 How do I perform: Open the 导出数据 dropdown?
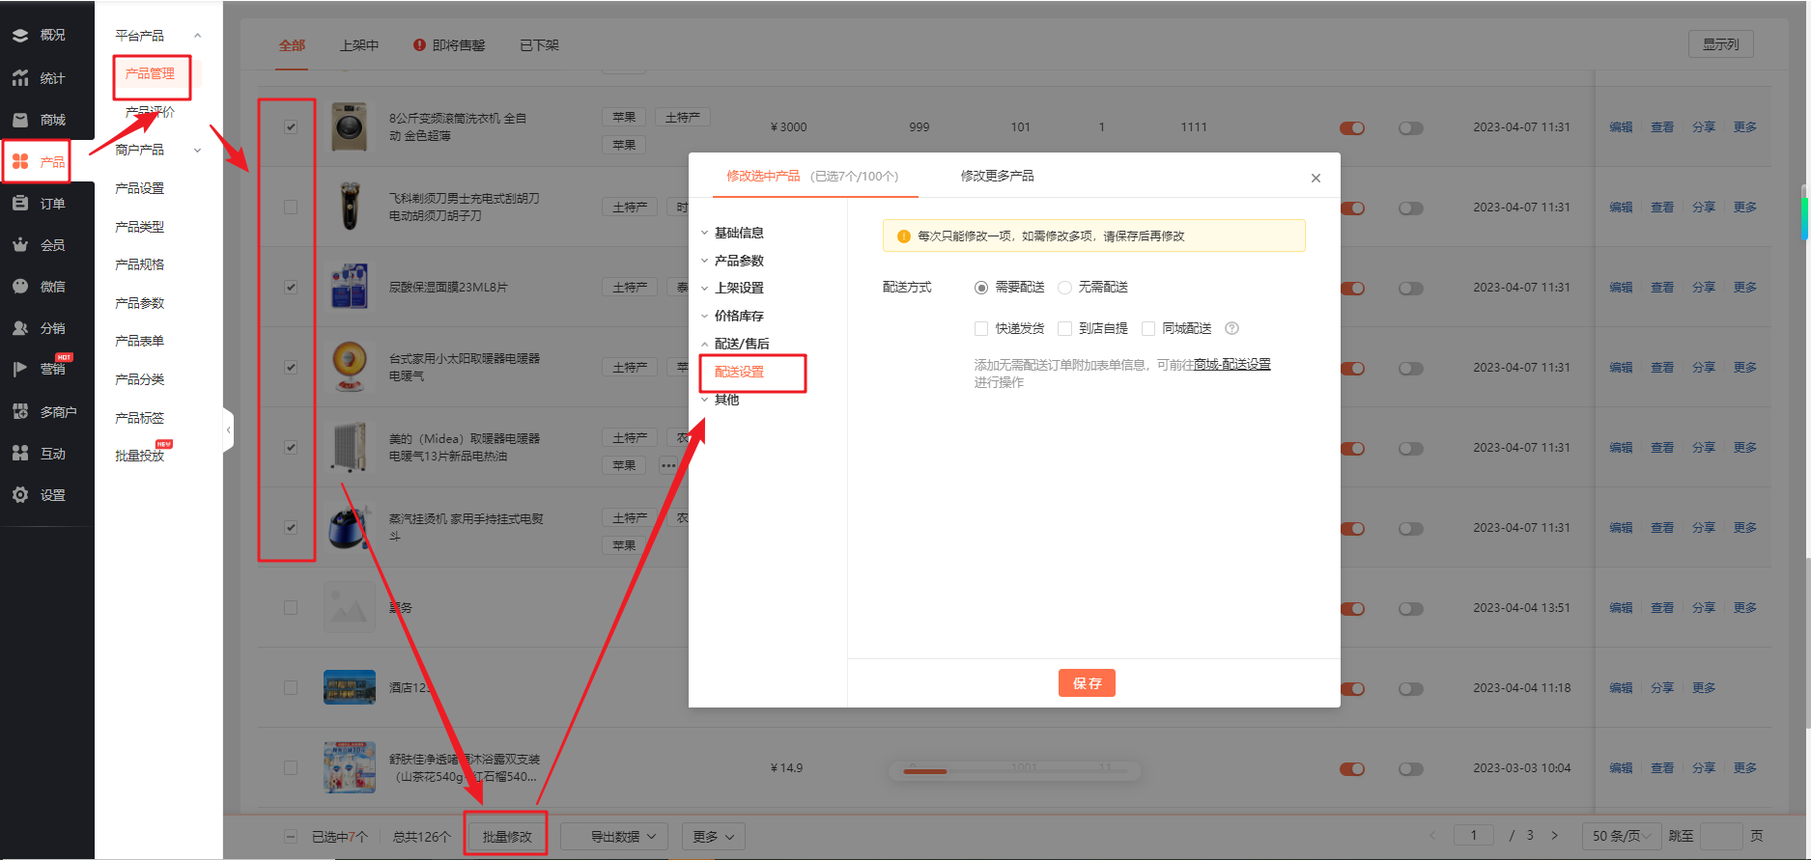click(614, 837)
